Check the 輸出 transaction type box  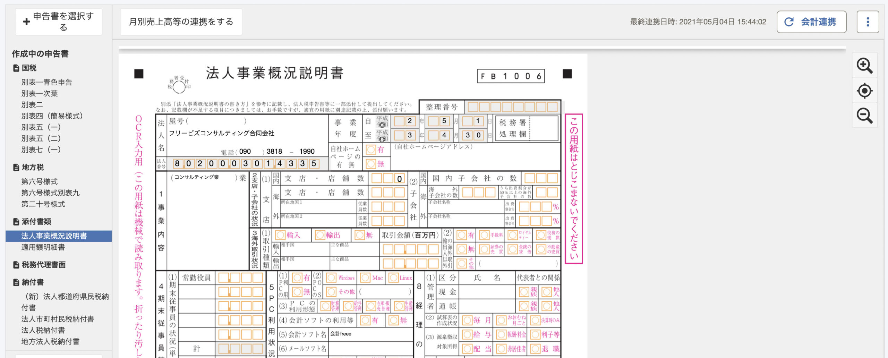(x=319, y=235)
